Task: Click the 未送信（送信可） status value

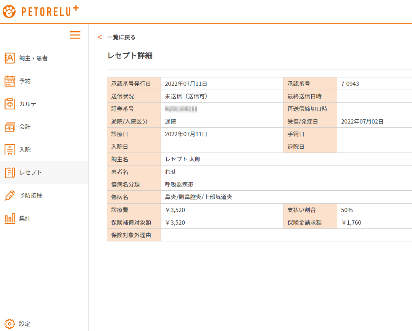Action: point(186,96)
